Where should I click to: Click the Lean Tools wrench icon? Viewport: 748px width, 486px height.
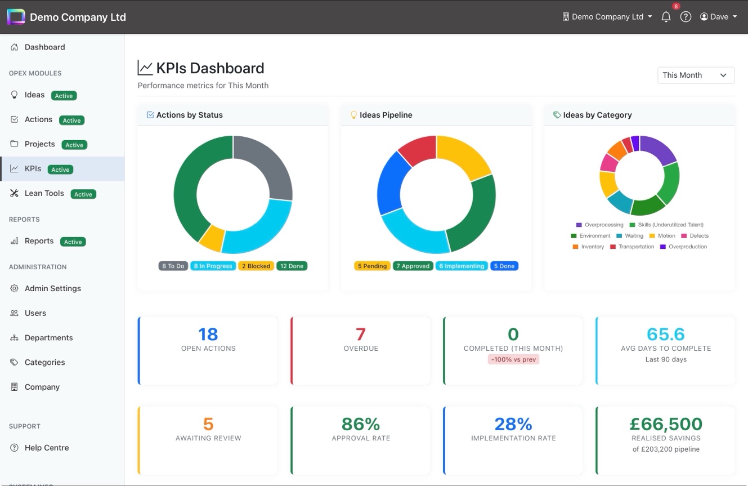[x=14, y=193]
